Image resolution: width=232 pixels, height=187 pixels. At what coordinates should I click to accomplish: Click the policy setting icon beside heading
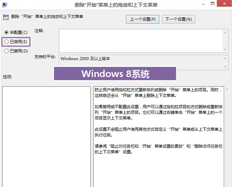(6, 17)
